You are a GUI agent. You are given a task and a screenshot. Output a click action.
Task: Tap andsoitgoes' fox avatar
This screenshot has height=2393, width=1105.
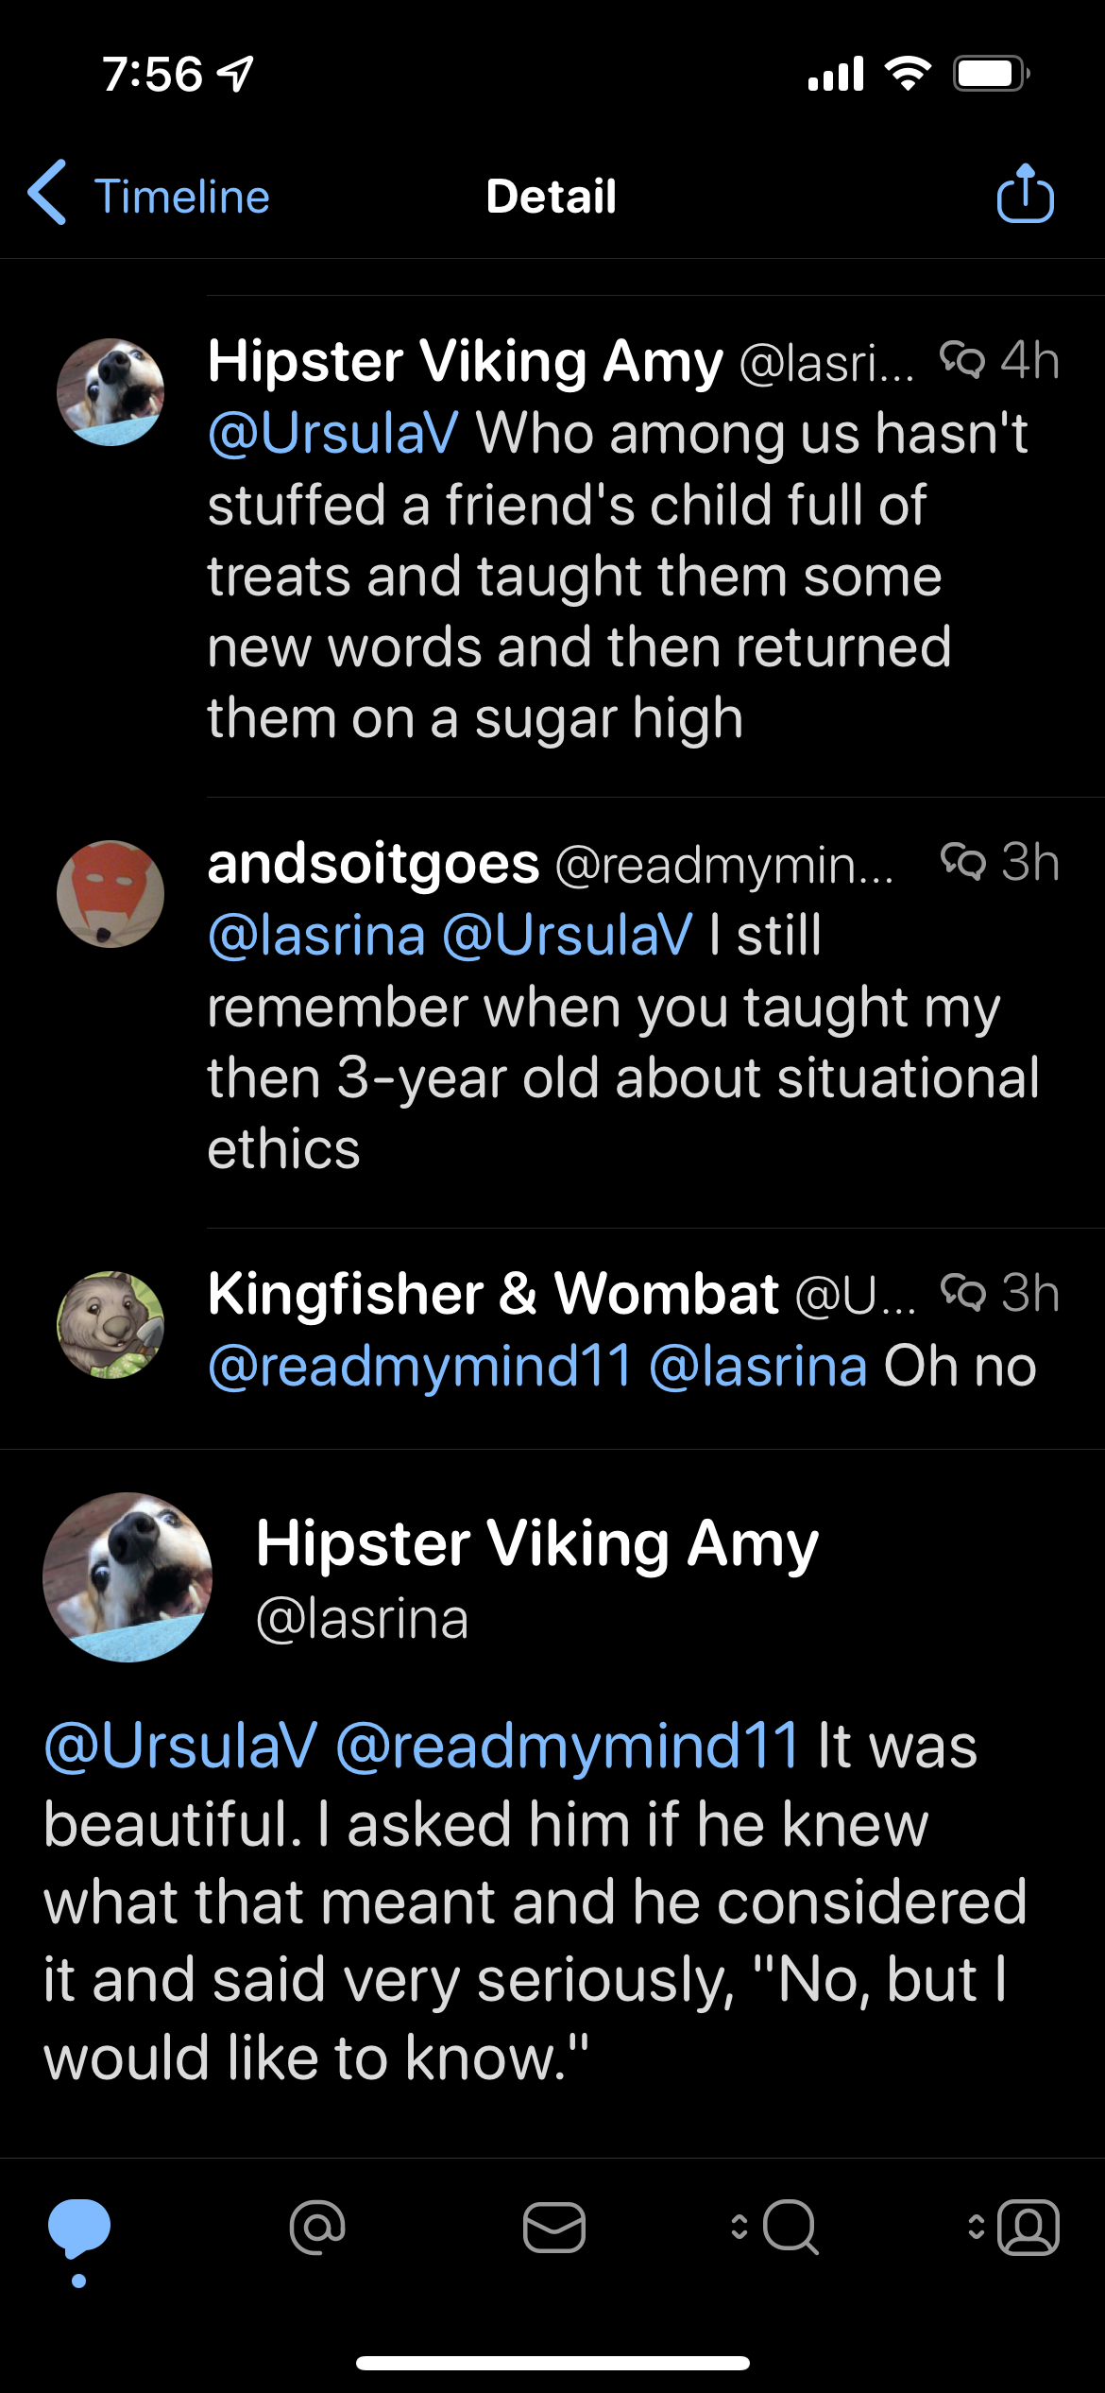[110, 894]
